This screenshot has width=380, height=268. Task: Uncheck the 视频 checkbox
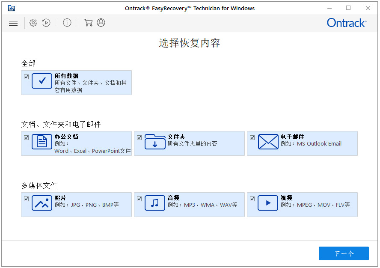point(252,198)
